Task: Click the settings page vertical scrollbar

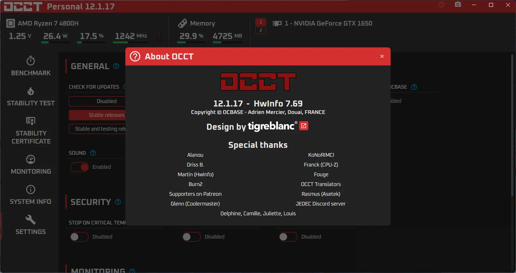Action: tap(512, 125)
